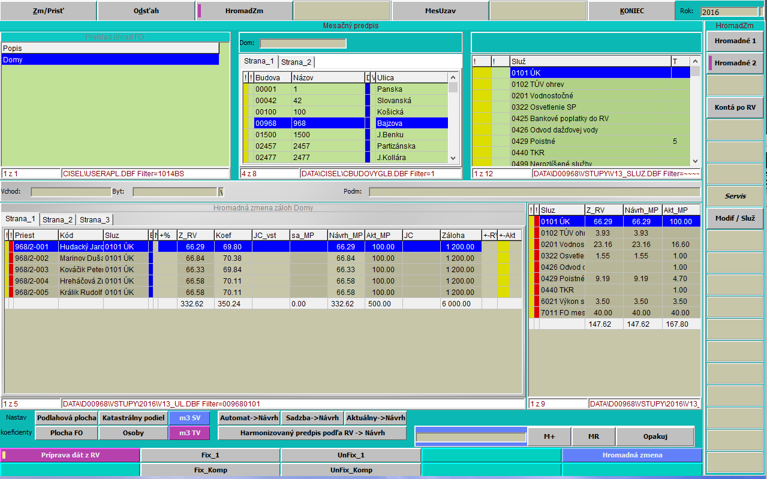Click the Fix_1 button
This screenshot has height=479, width=767.
pyautogui.click(x=210, y=455)
